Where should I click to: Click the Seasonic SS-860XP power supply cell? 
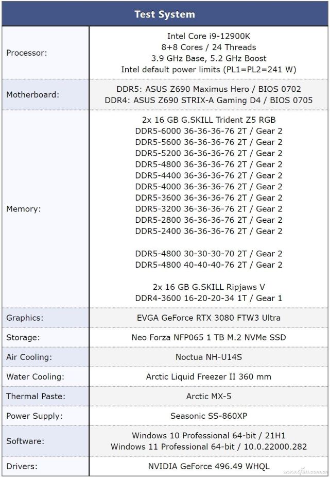(x=209, y=416)
